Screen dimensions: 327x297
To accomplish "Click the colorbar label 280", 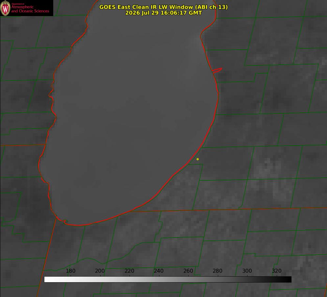I will point(218,271).
